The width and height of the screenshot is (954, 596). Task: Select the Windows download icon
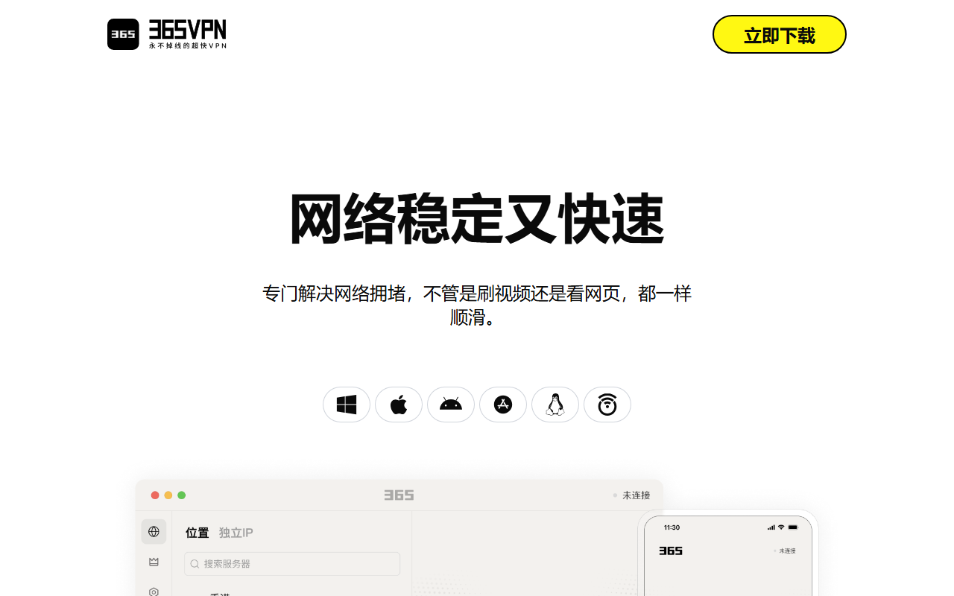tap(347, 405)
